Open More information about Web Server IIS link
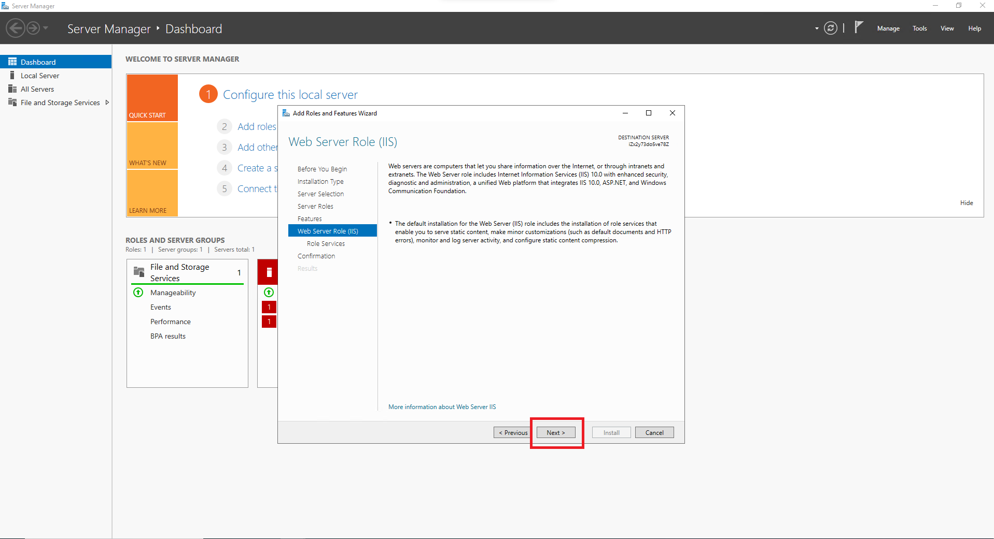994x539 pixels. (x=442, y=407)
